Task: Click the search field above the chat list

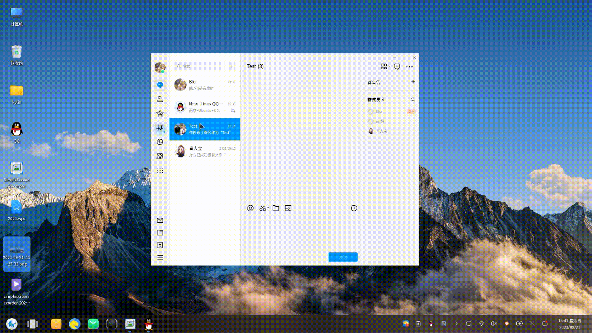Action: (200, 66)
